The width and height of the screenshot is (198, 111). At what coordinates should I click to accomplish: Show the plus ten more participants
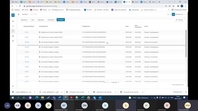(x=7, y=105)
